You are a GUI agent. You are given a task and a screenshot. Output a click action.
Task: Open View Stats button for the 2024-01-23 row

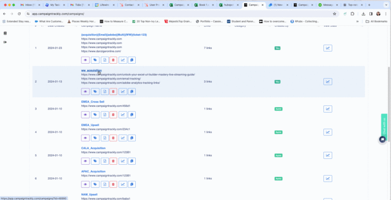coord(328,48)
